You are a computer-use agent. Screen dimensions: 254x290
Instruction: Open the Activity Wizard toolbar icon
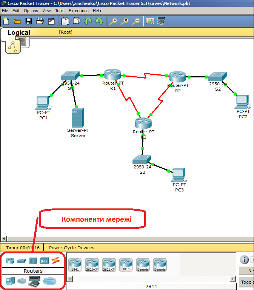pyautogui.click(x=51, y=21)
